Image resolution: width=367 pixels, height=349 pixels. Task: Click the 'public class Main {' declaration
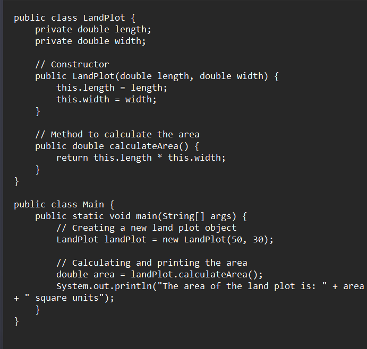[x=64, y=205]
